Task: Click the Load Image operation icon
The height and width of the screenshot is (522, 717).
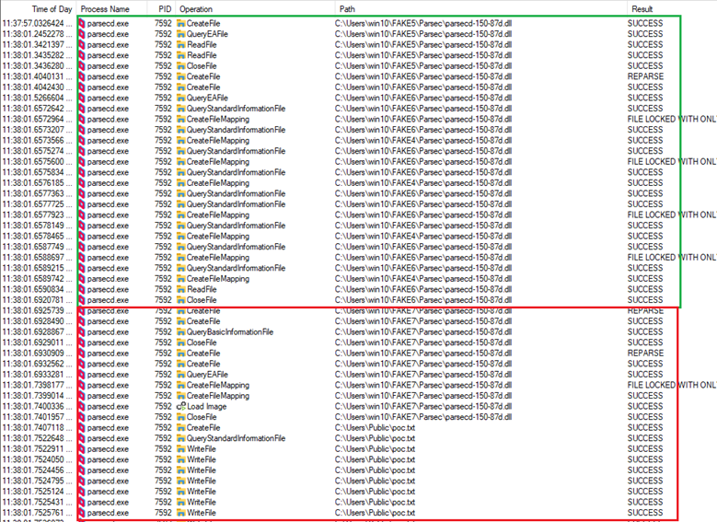Action: [x=181, y=406]
